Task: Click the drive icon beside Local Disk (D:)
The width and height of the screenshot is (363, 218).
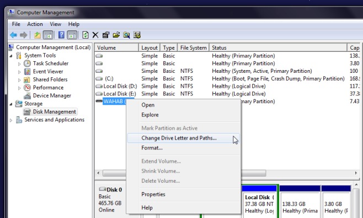Action: (x=99, y=86)
